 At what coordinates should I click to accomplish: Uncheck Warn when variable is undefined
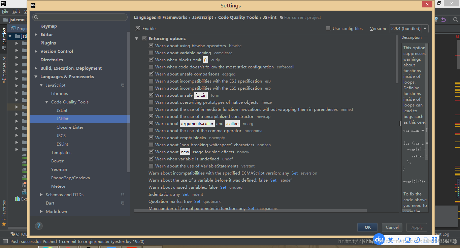(x=151, y=159)
